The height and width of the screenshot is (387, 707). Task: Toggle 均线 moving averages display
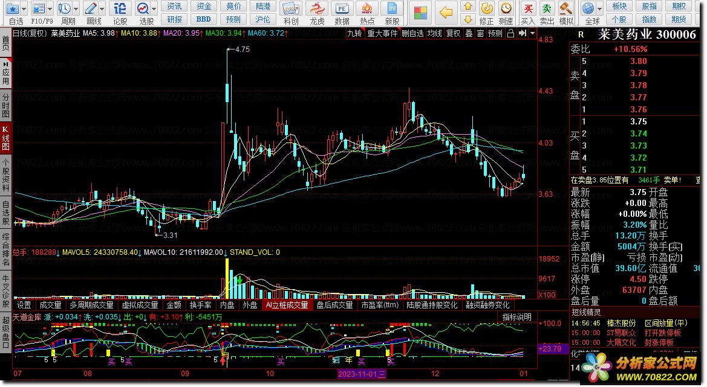pos(435,33)
